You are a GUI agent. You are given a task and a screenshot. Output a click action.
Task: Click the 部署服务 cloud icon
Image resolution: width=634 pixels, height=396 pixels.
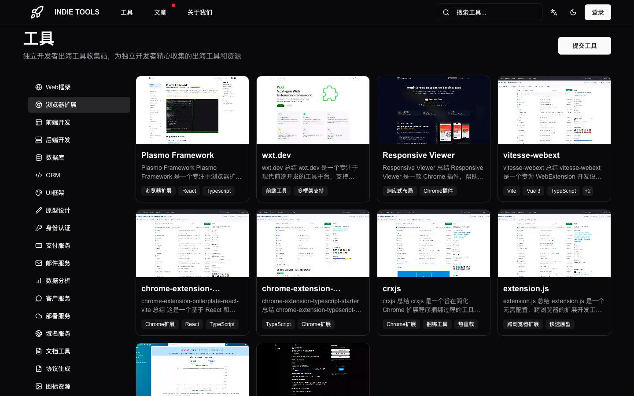pos(39,316)
